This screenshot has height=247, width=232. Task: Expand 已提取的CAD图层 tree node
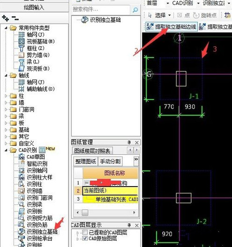click(x=78, y=232)
